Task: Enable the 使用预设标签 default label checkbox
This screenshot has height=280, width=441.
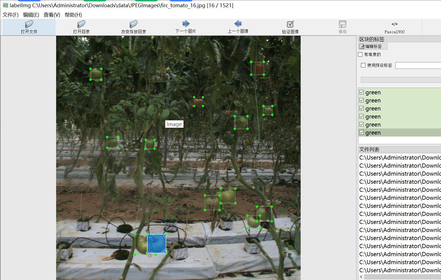Action: pos(363,65)
